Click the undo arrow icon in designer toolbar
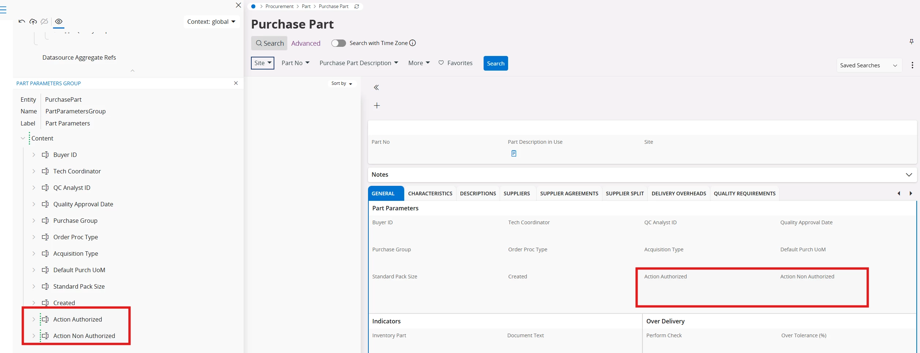 [22, 22]
